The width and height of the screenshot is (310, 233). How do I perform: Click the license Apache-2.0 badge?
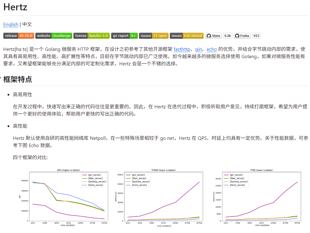[x=92, y=36]
